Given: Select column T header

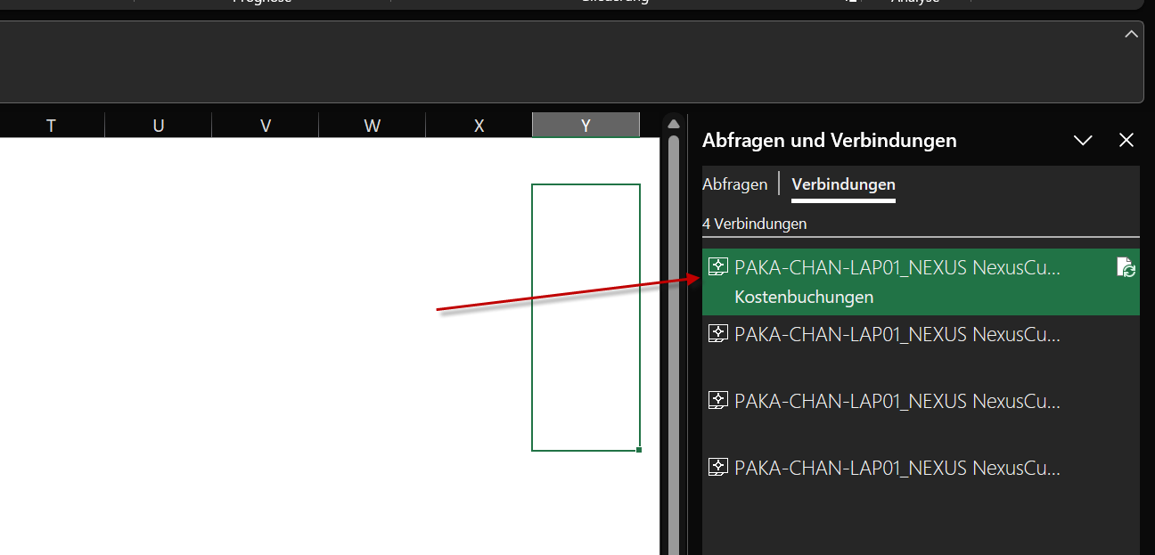Looking at the screenshot, I should click(51, 126).
